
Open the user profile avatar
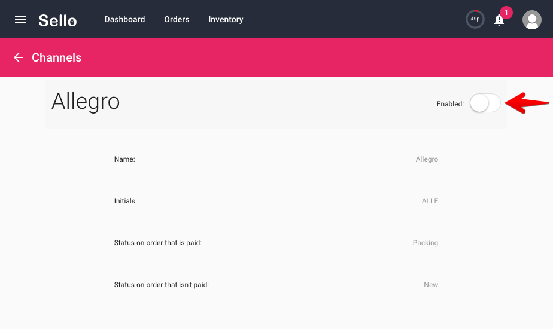tap(531, 20)
